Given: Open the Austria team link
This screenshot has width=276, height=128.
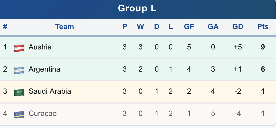Looking at the screenshot, I should 40,47.
